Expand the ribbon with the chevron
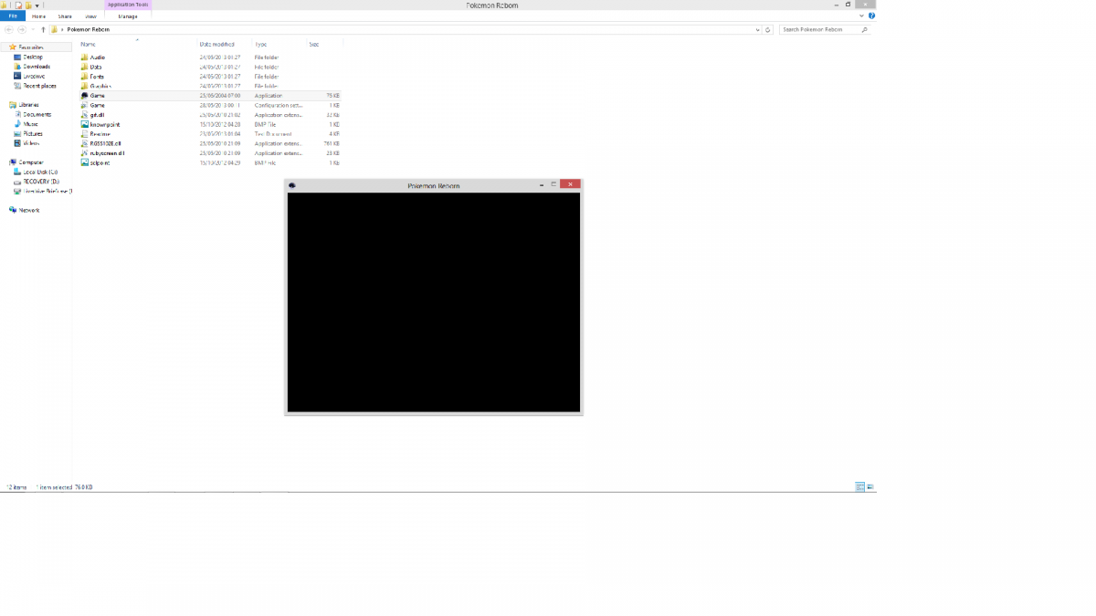 (x=862, y=16)
